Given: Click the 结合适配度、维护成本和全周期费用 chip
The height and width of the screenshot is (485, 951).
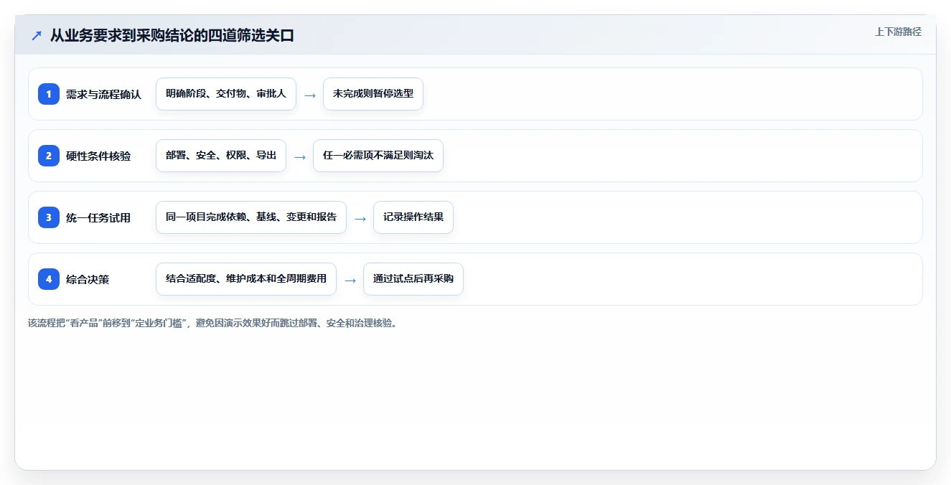Looking at the screenshot, I should (x=246, y=279).
